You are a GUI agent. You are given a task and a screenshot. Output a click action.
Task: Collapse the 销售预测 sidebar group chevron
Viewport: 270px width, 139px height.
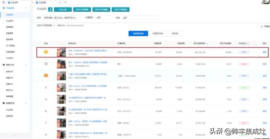(x=26, y=103)
